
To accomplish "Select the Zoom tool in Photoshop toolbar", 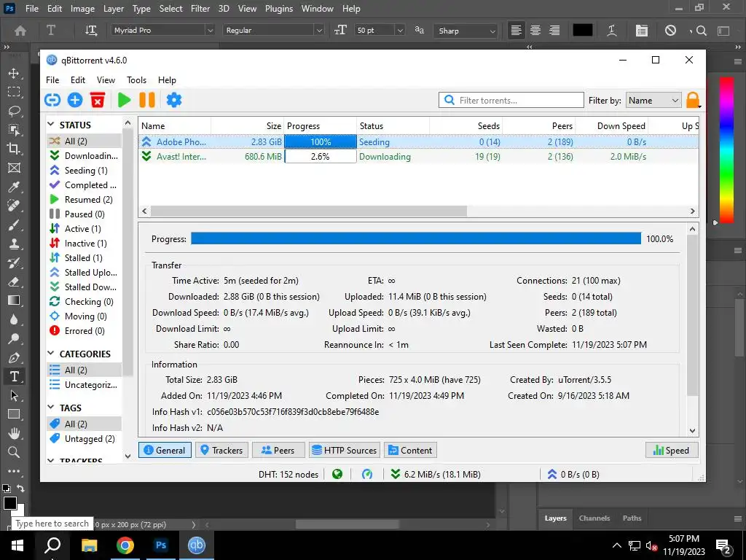I will pyautogui.click(x=14, y=452).
